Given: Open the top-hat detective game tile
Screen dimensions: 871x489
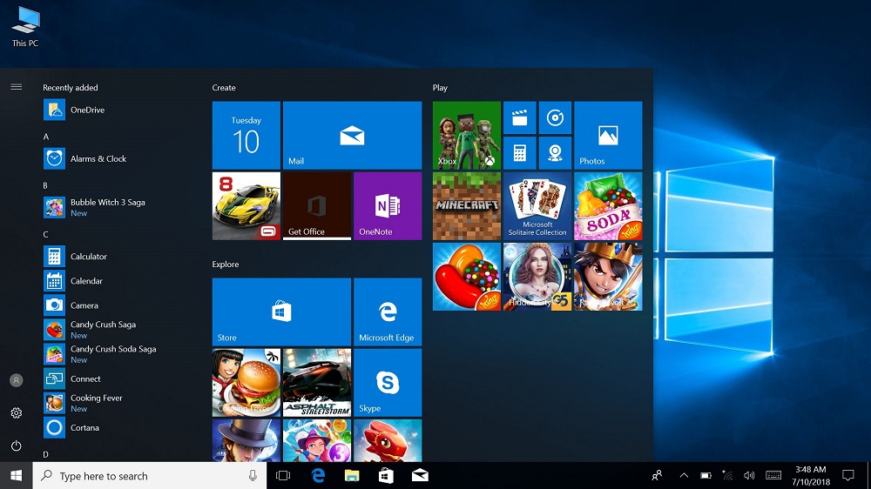Looking at the screenshot, I should (246, 441).
